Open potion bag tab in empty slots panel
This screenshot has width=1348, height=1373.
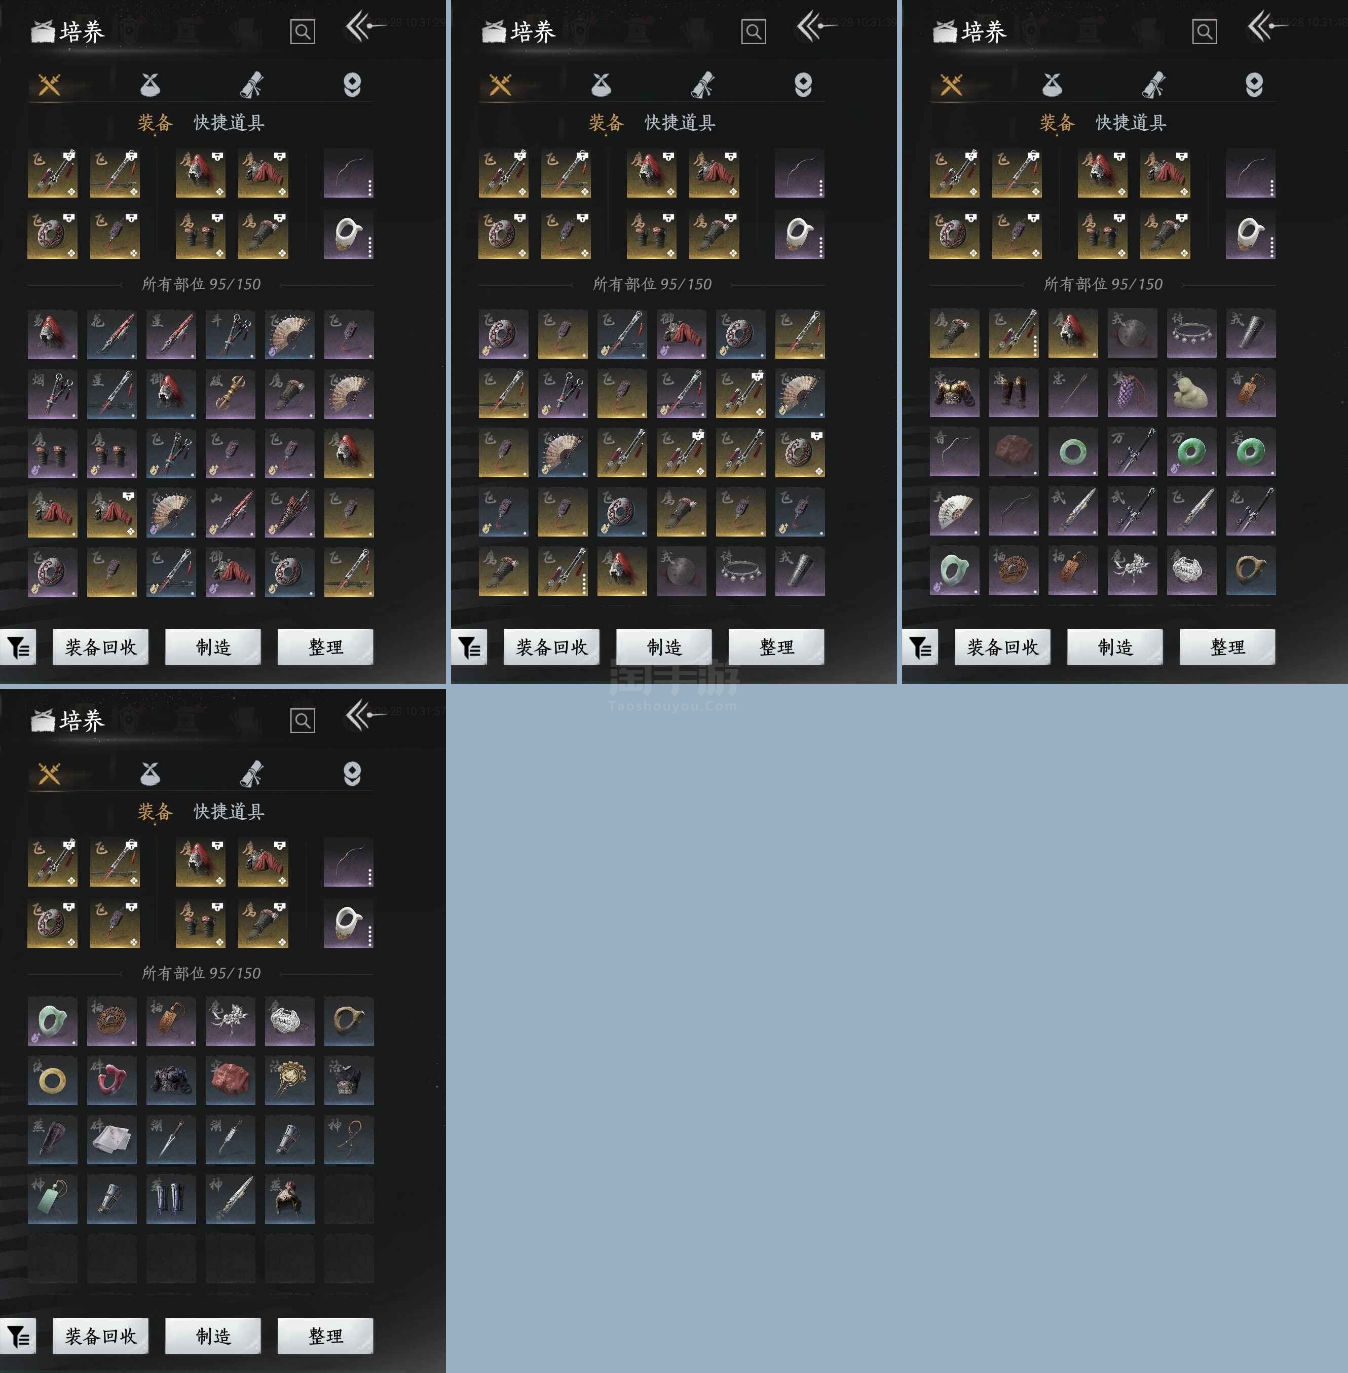point(150,774)
